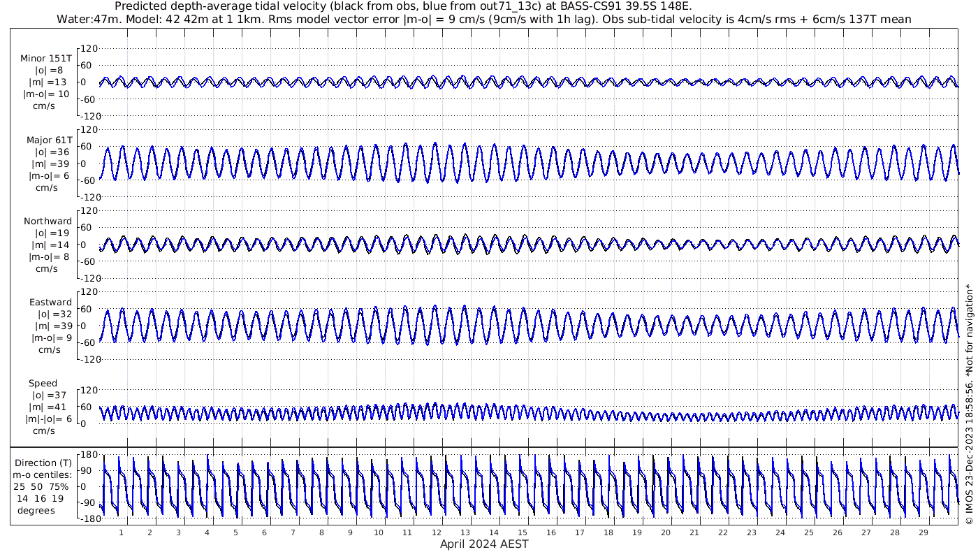Select the "14 16 19" centile values
This screenshot has width=978, height=559.
[41, 498]
